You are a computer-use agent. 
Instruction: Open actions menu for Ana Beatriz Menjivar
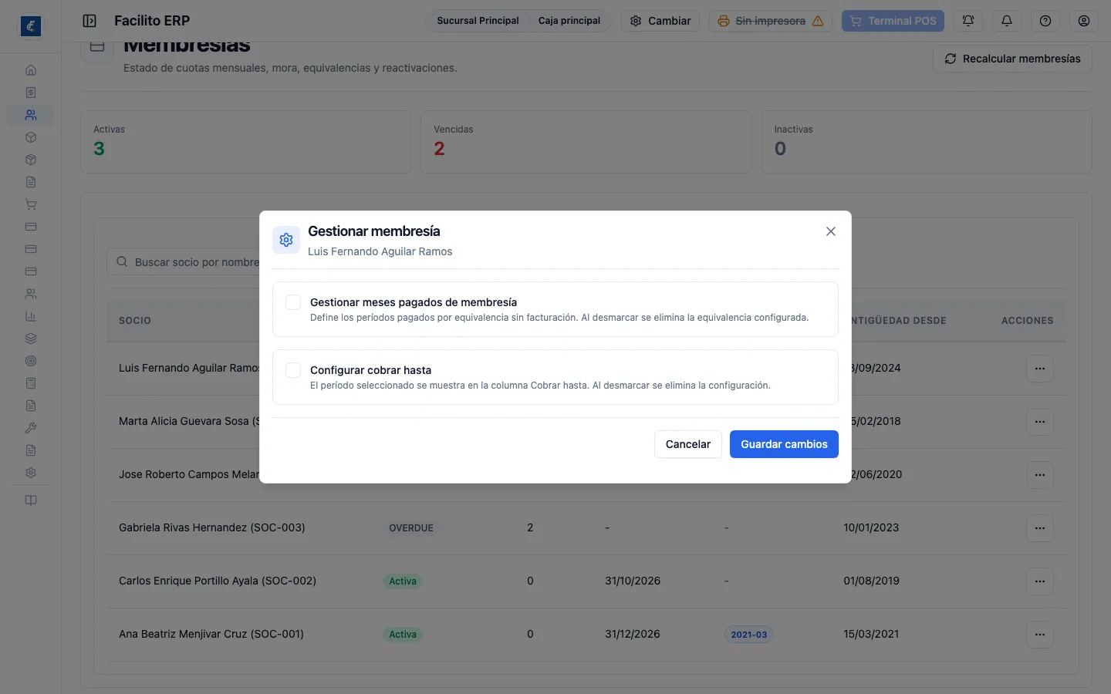pyautogui.click(x=1040, y=635)
